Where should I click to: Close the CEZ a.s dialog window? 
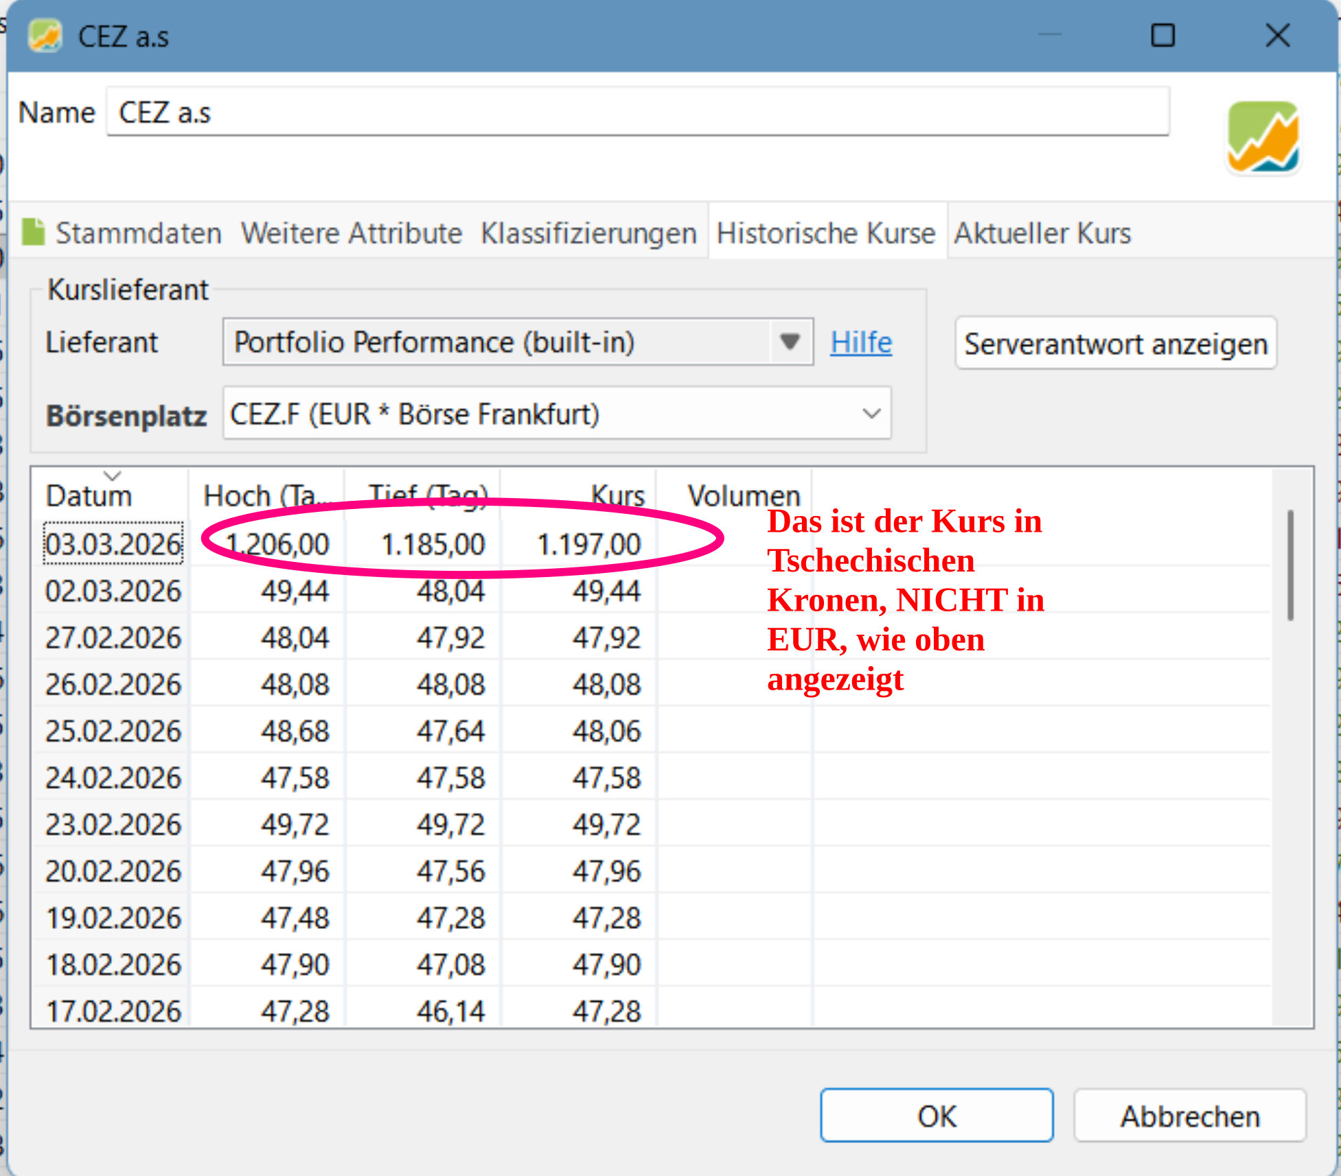1277,35
